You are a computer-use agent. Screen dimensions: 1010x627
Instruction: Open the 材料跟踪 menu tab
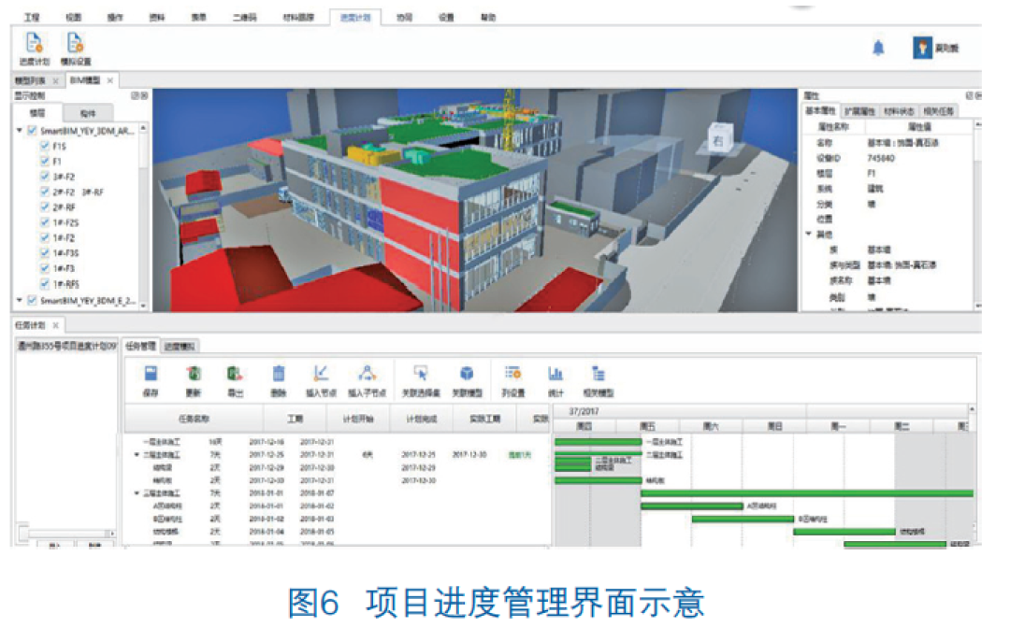point(298,18)
